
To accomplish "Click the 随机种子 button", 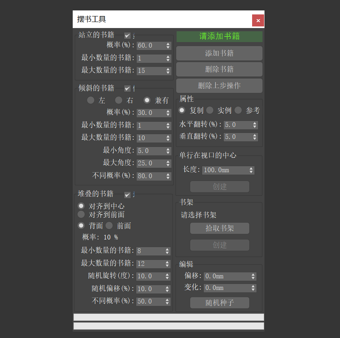I will click(x=220, y=303).
